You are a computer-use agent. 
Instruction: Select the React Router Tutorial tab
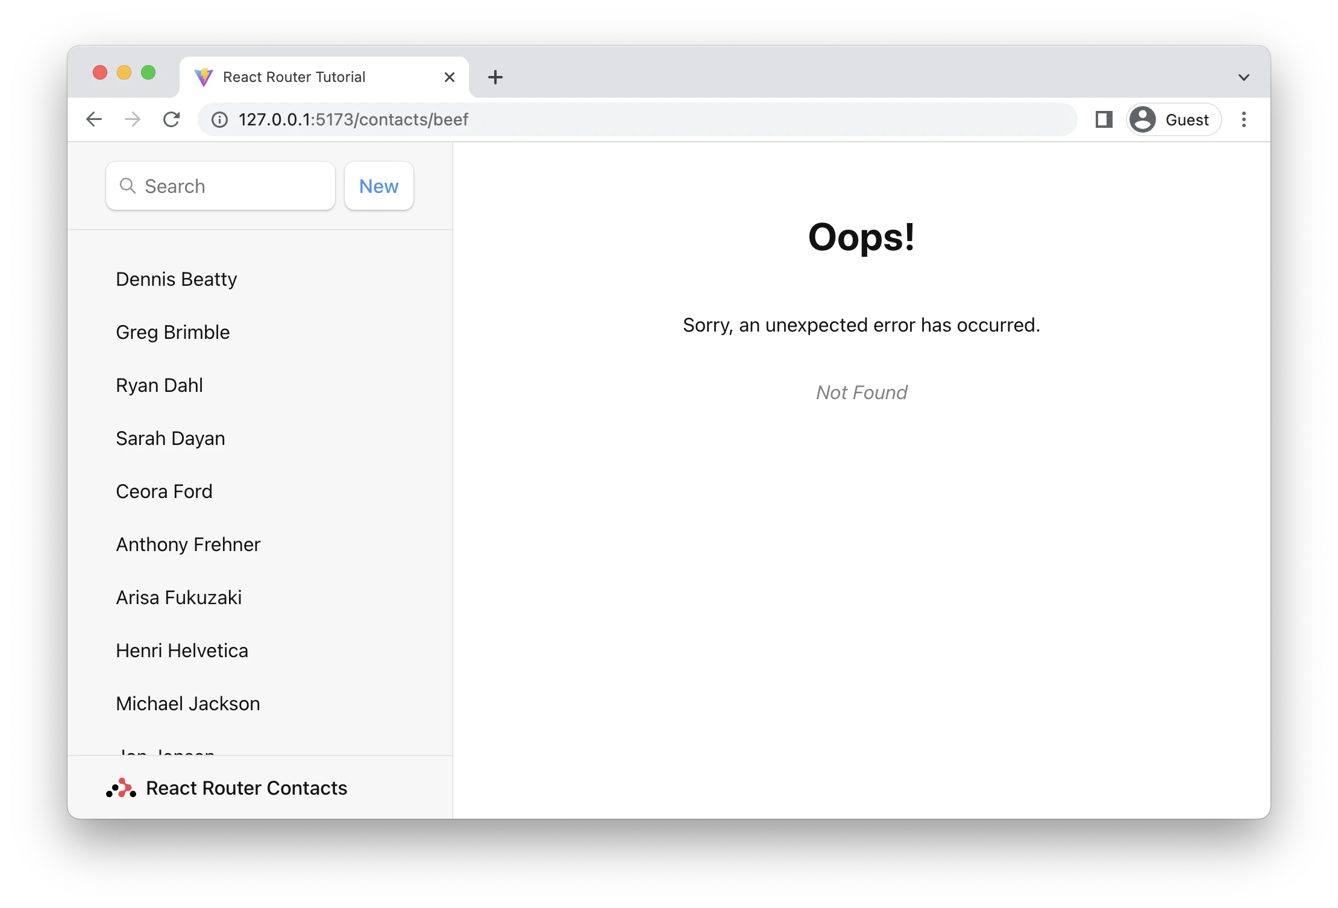pyautogui.click(x=294, y=77)
